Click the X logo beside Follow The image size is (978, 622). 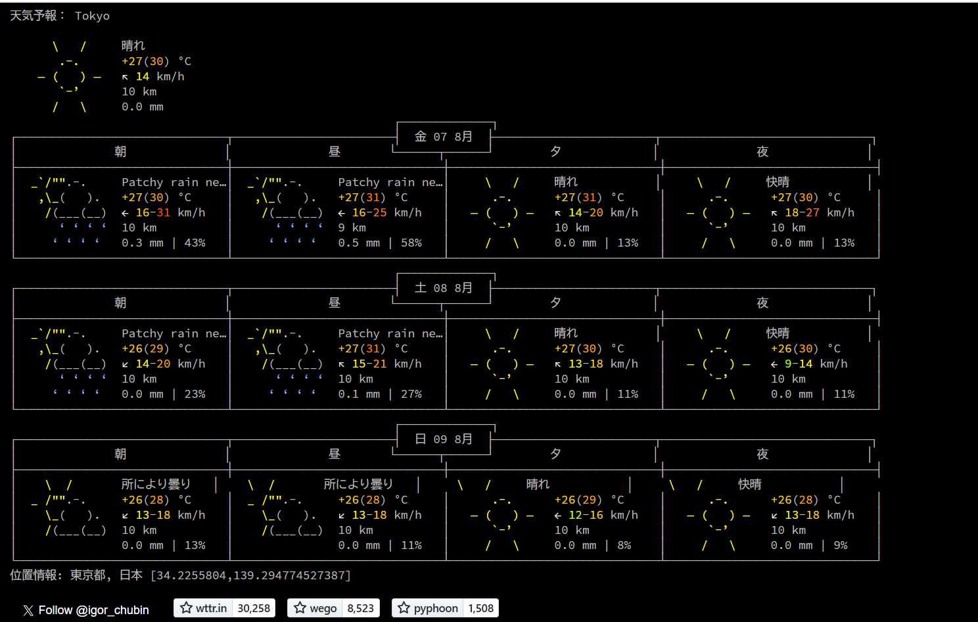[x=28, y=610]
